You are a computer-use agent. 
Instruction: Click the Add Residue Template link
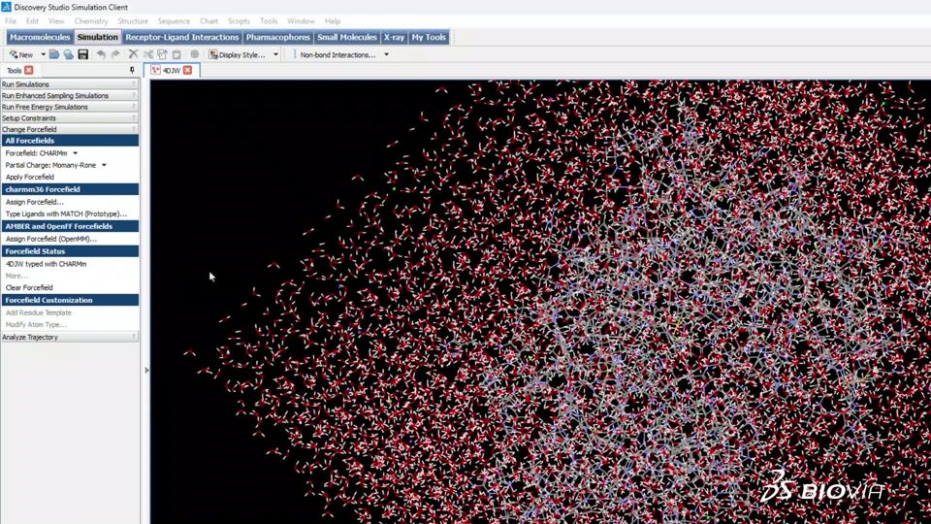point(39,312)
